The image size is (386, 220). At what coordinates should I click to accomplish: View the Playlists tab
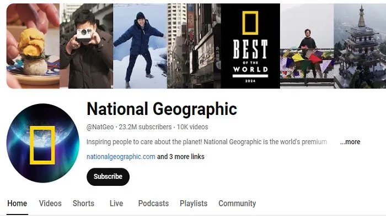(194, 204)
